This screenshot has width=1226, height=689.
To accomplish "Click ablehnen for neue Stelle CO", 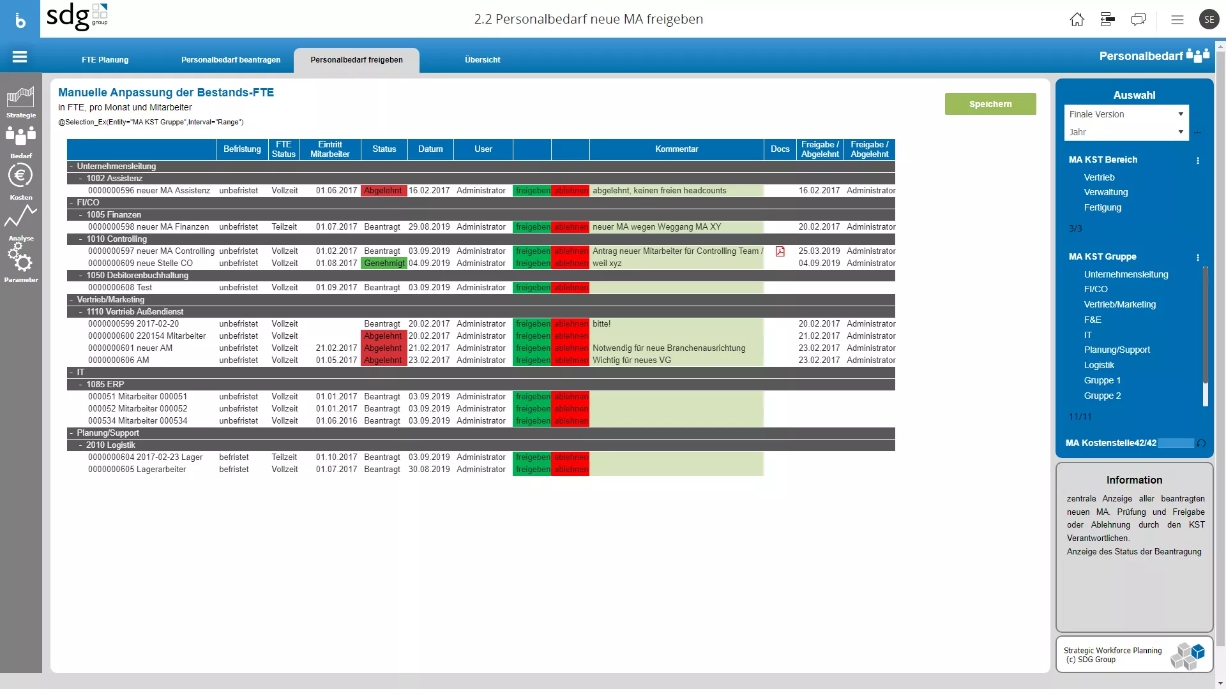I will 570,263.
